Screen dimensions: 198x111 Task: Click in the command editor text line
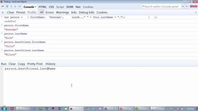30,69
